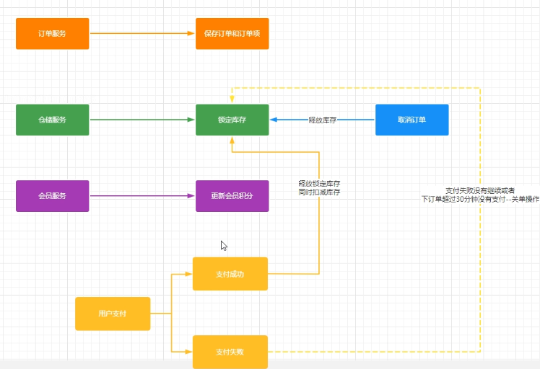The image size is (540, 369).
Task: Select the yellow 支付成功 node
Action: point(230,274)
